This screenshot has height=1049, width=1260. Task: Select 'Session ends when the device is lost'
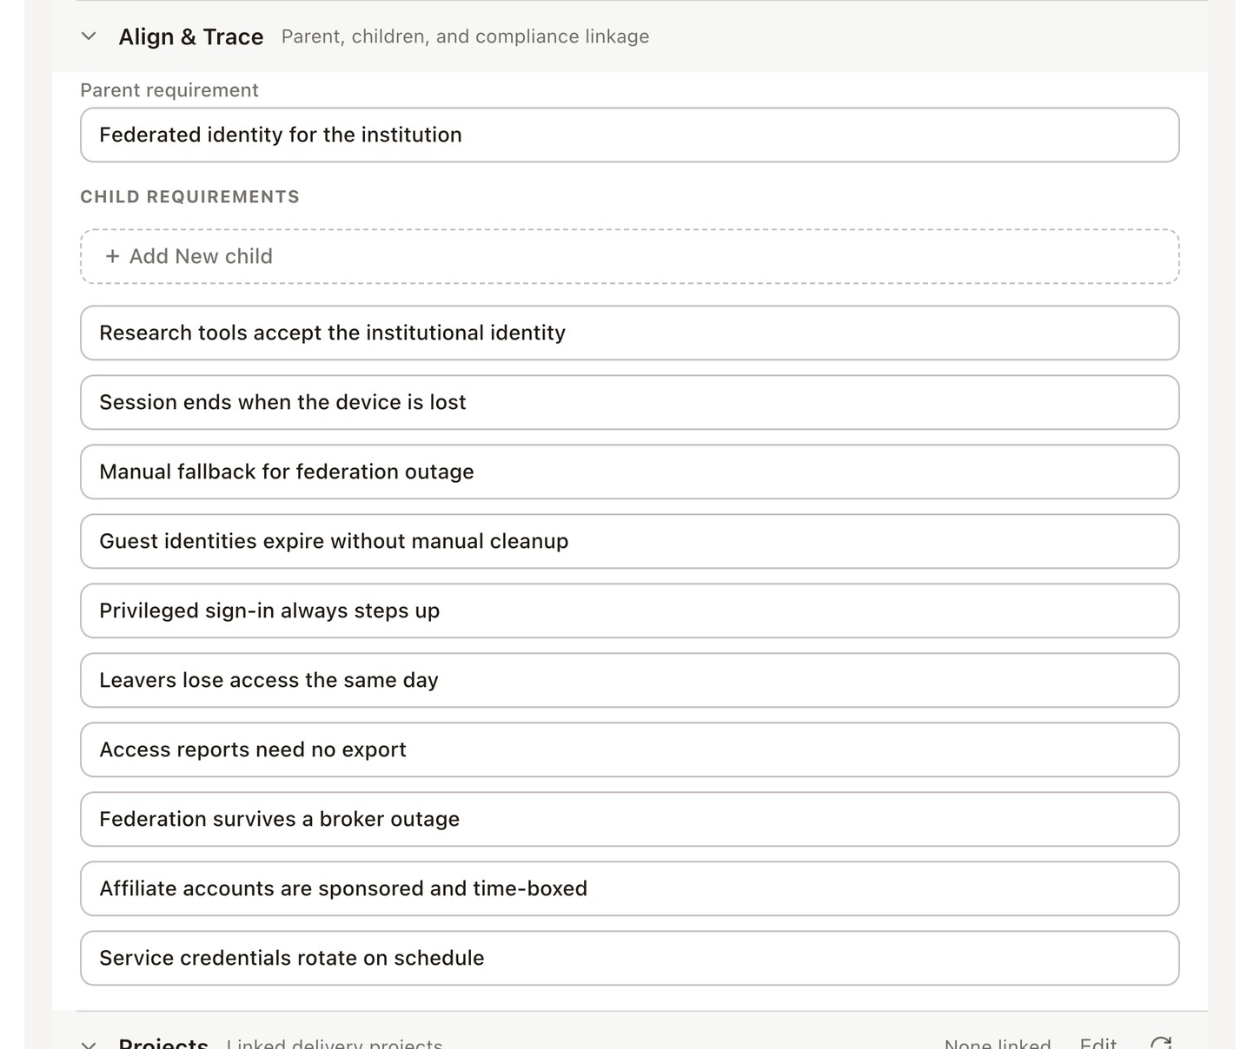click(630, 402)
